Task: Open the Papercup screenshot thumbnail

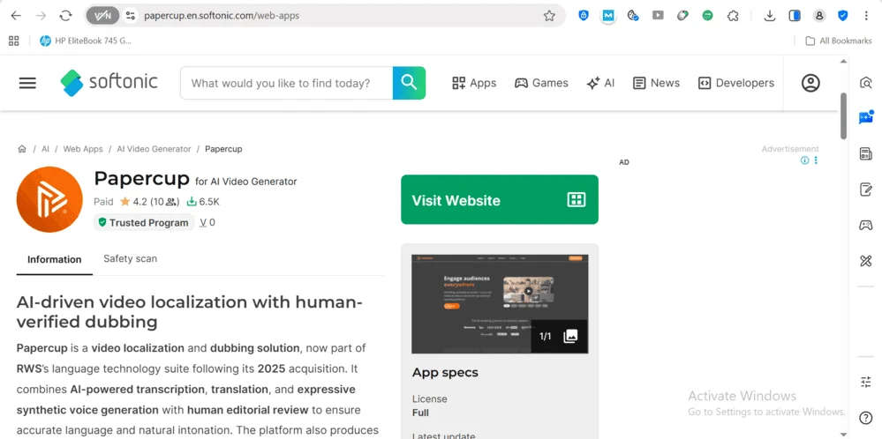Action: pyautogui.click(x=500, y=304)
